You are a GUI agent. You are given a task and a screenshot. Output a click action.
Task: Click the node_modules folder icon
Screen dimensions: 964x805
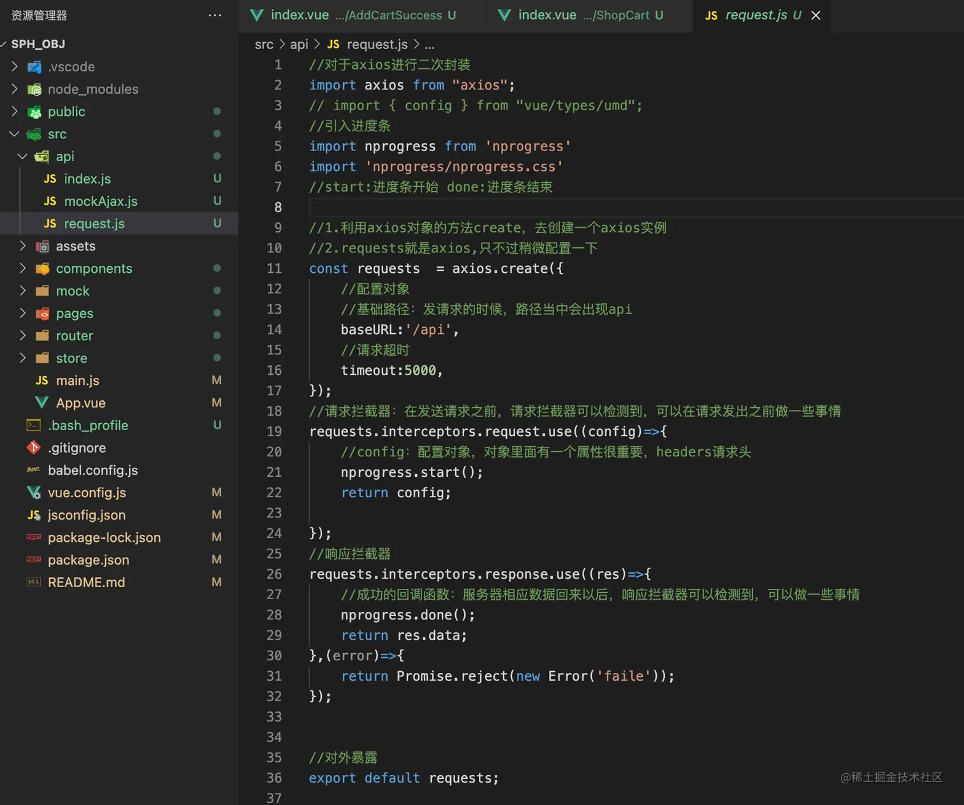point(34,89)
